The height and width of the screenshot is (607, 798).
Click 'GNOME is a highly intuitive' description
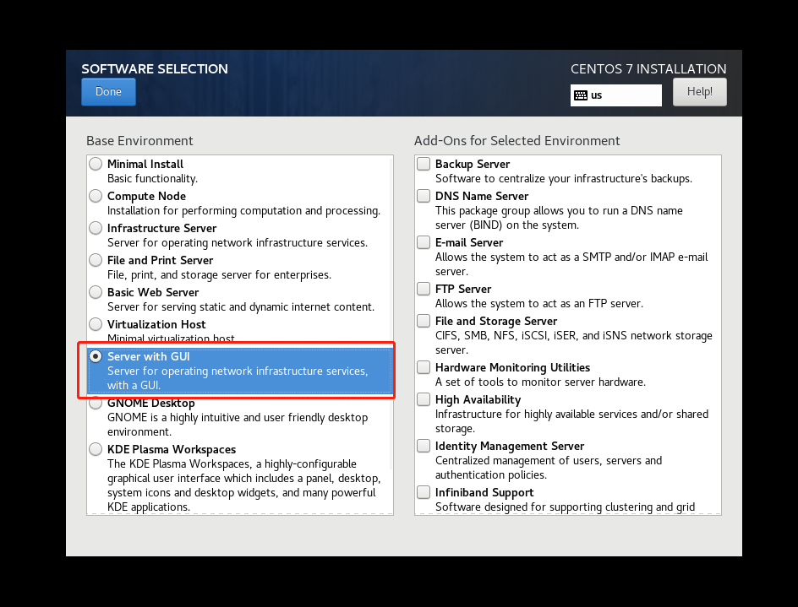tap(238, 425)
